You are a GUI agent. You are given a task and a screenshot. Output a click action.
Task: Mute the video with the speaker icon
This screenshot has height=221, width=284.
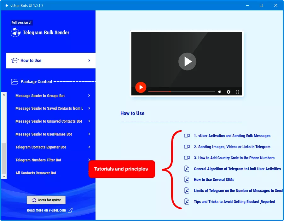click(x=220, y=92)
